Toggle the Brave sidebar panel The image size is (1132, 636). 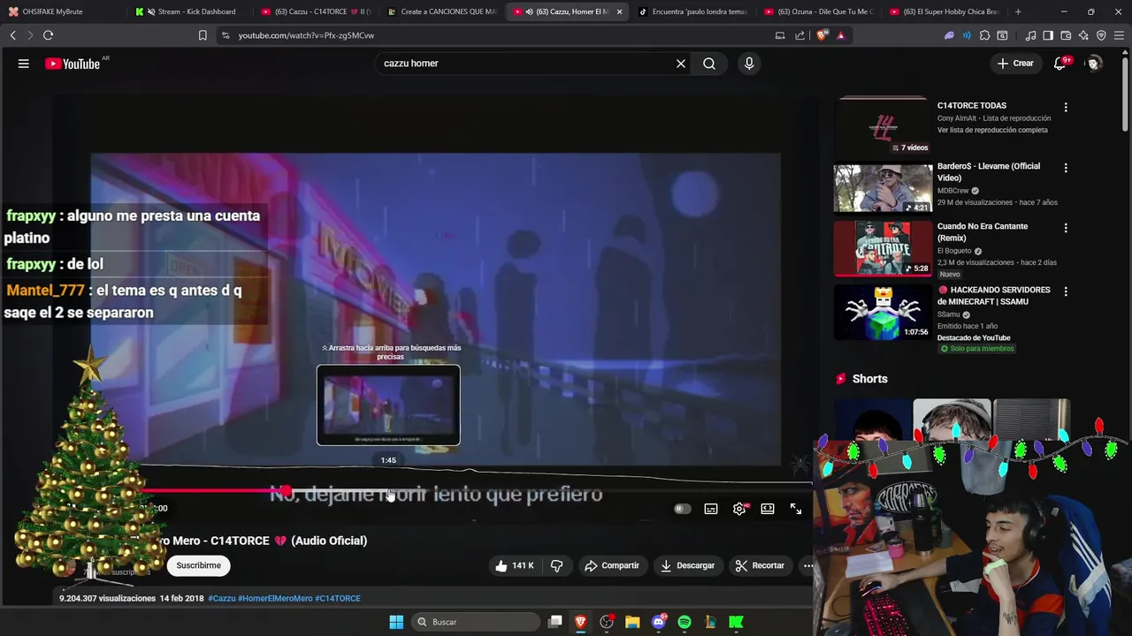(1048, 35)
